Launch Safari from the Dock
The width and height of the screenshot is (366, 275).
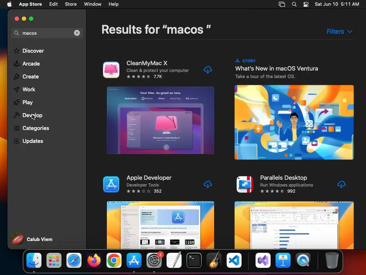[74, 260]
